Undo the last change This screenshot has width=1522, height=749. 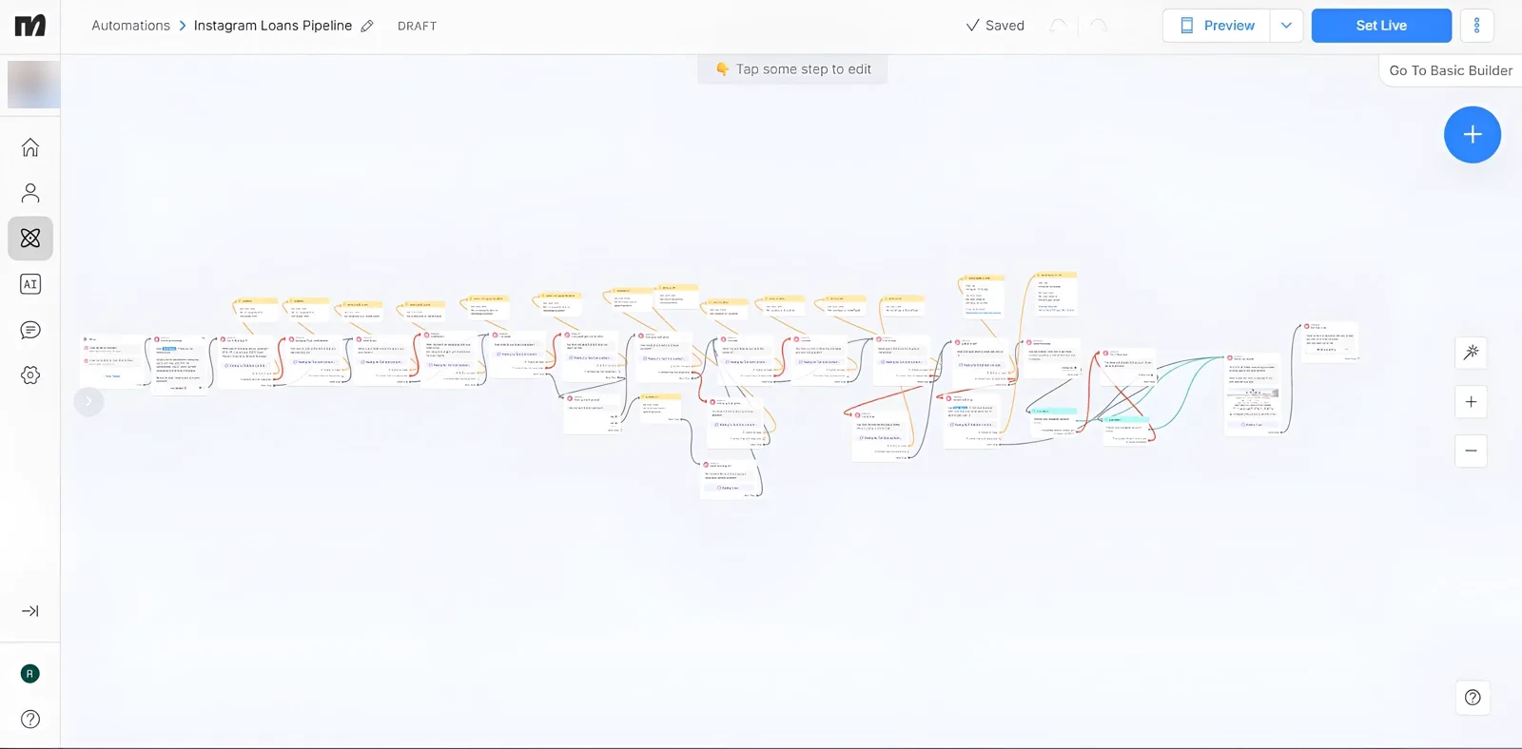pyautogui.click(x=1058, y=26)
